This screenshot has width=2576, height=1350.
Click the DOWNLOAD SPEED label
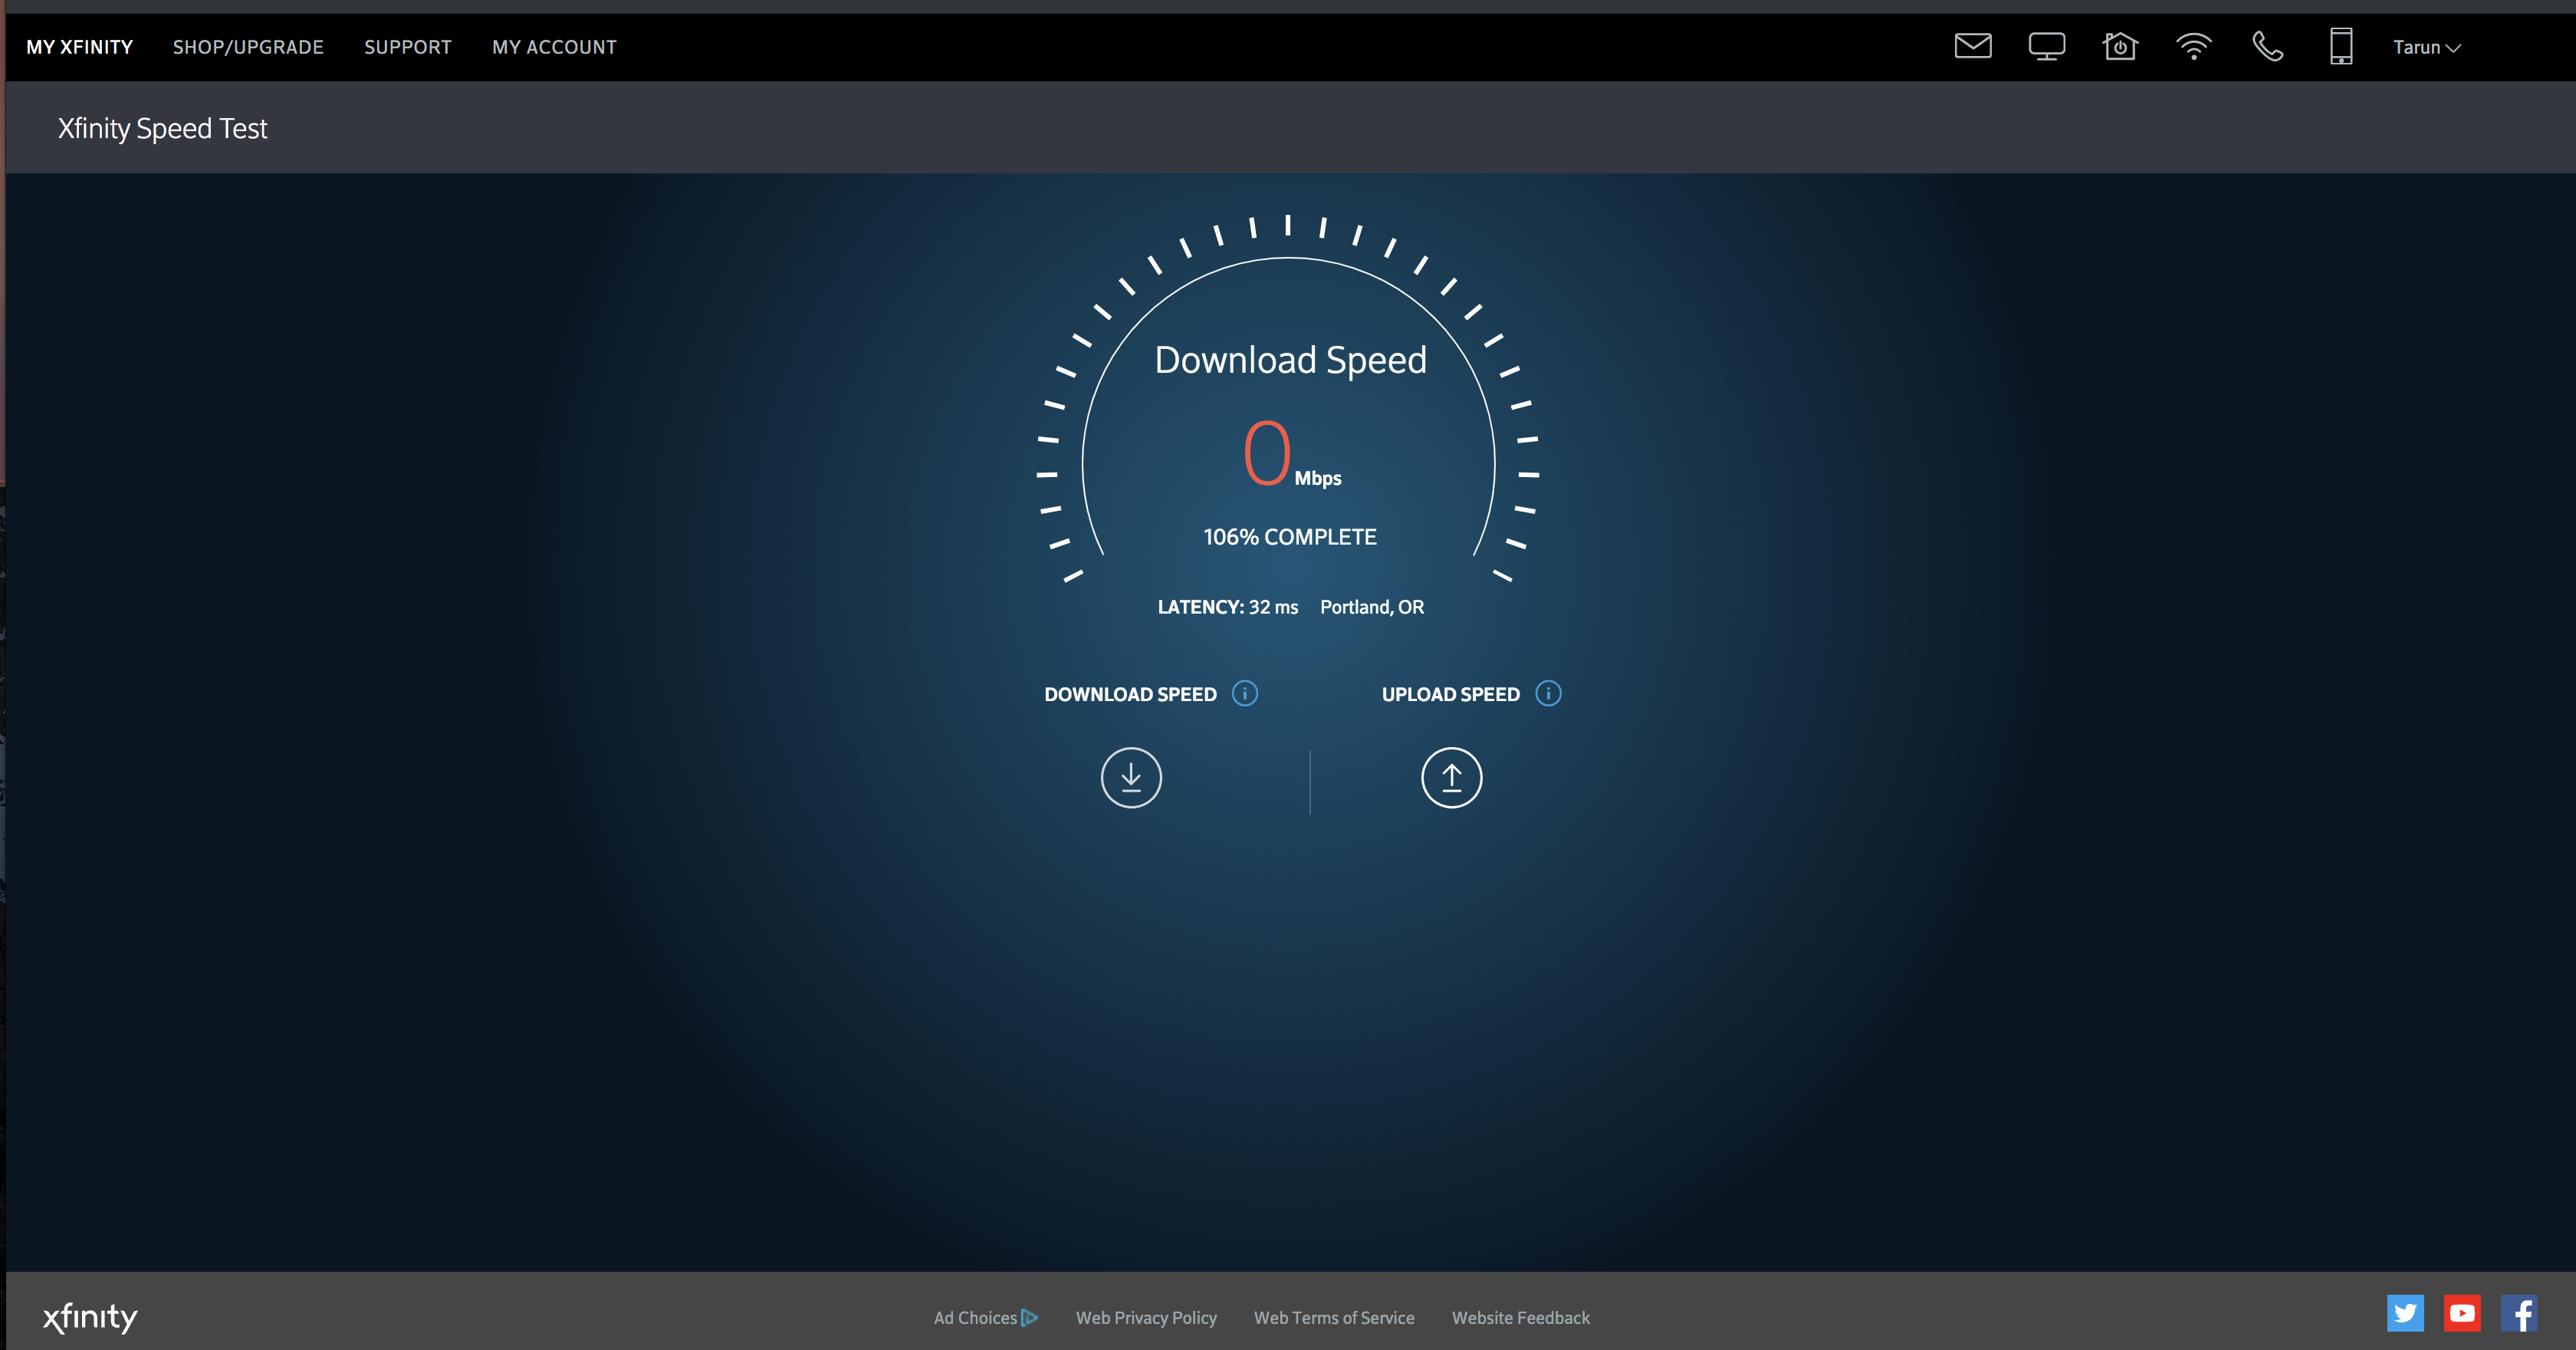tap(1130, 694)
